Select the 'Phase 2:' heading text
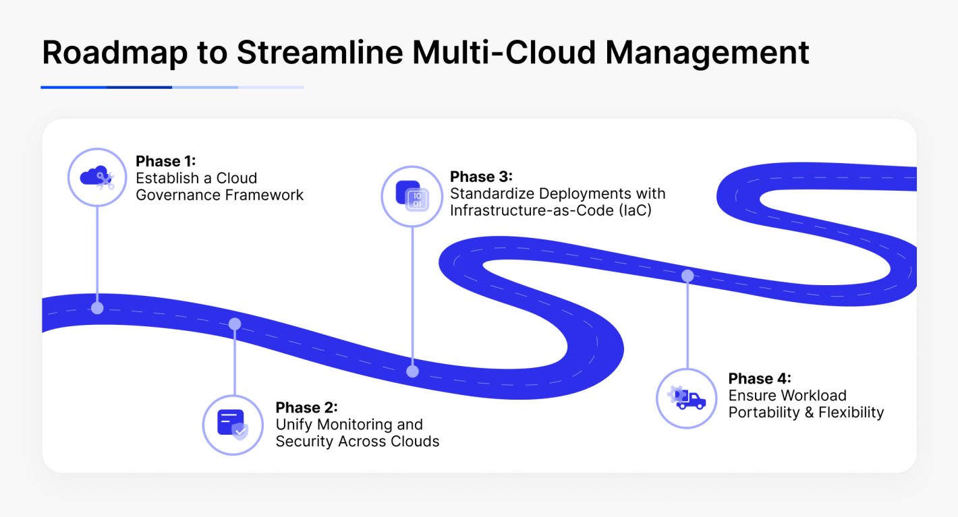The width and height of the screenshot is (958, 517). (306, 408)
